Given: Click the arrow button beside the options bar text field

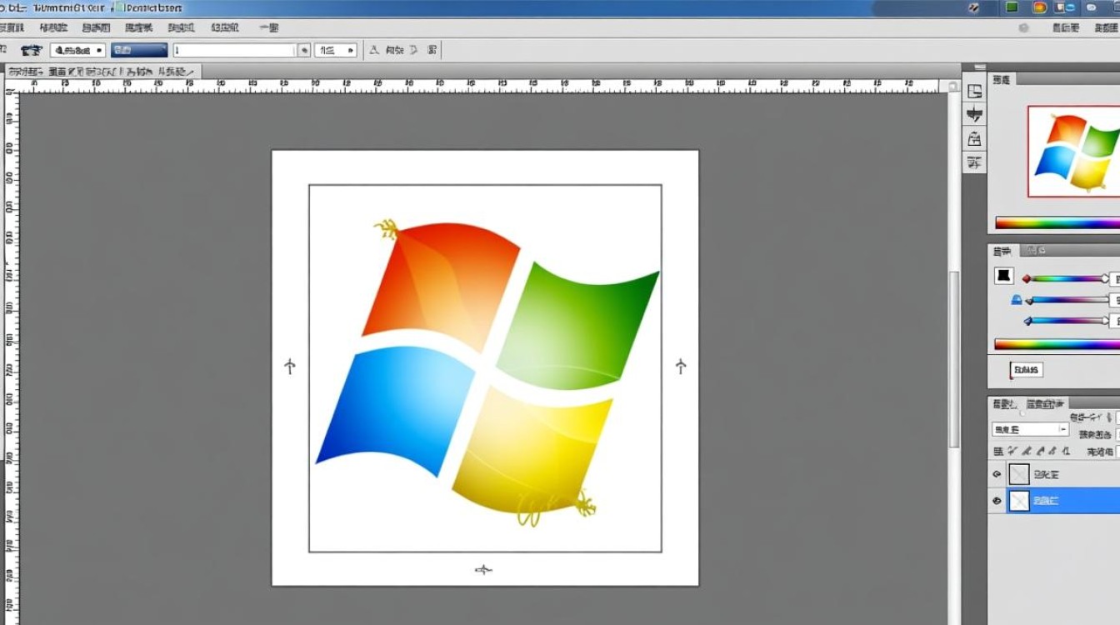Looking at the screenshot, I should coord(304,50).
